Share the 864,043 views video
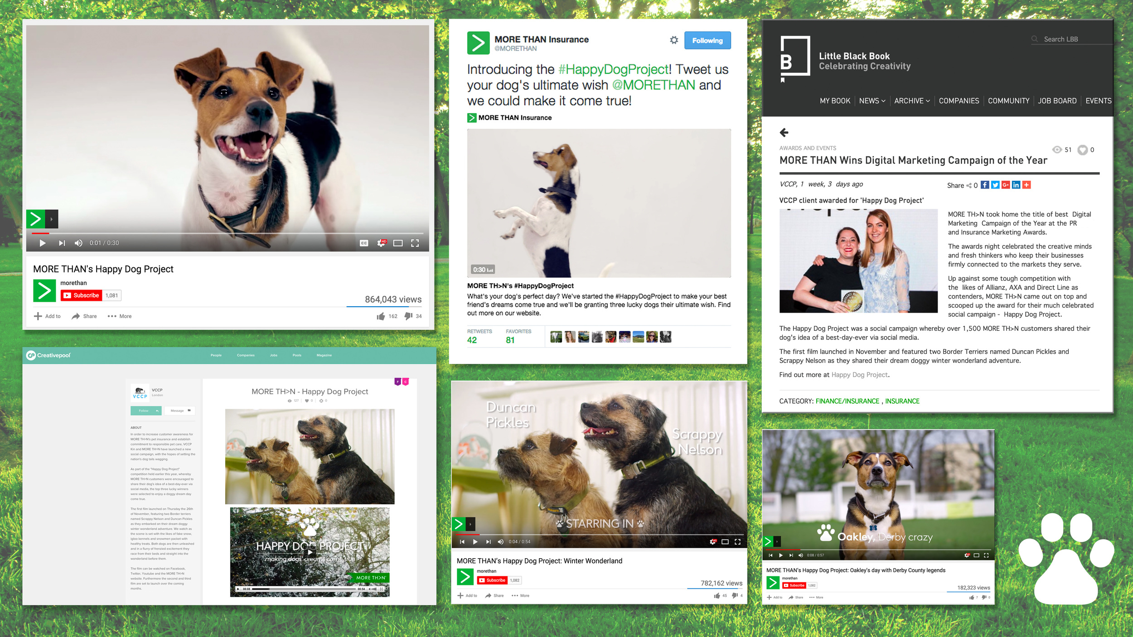This screenshot has width=1133, height=637. (x=84, y=316)
